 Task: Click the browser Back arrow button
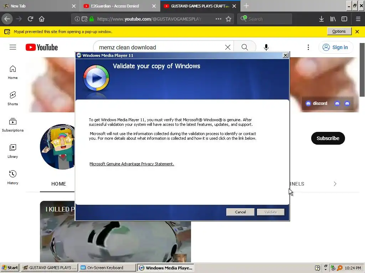pos(7,19)
